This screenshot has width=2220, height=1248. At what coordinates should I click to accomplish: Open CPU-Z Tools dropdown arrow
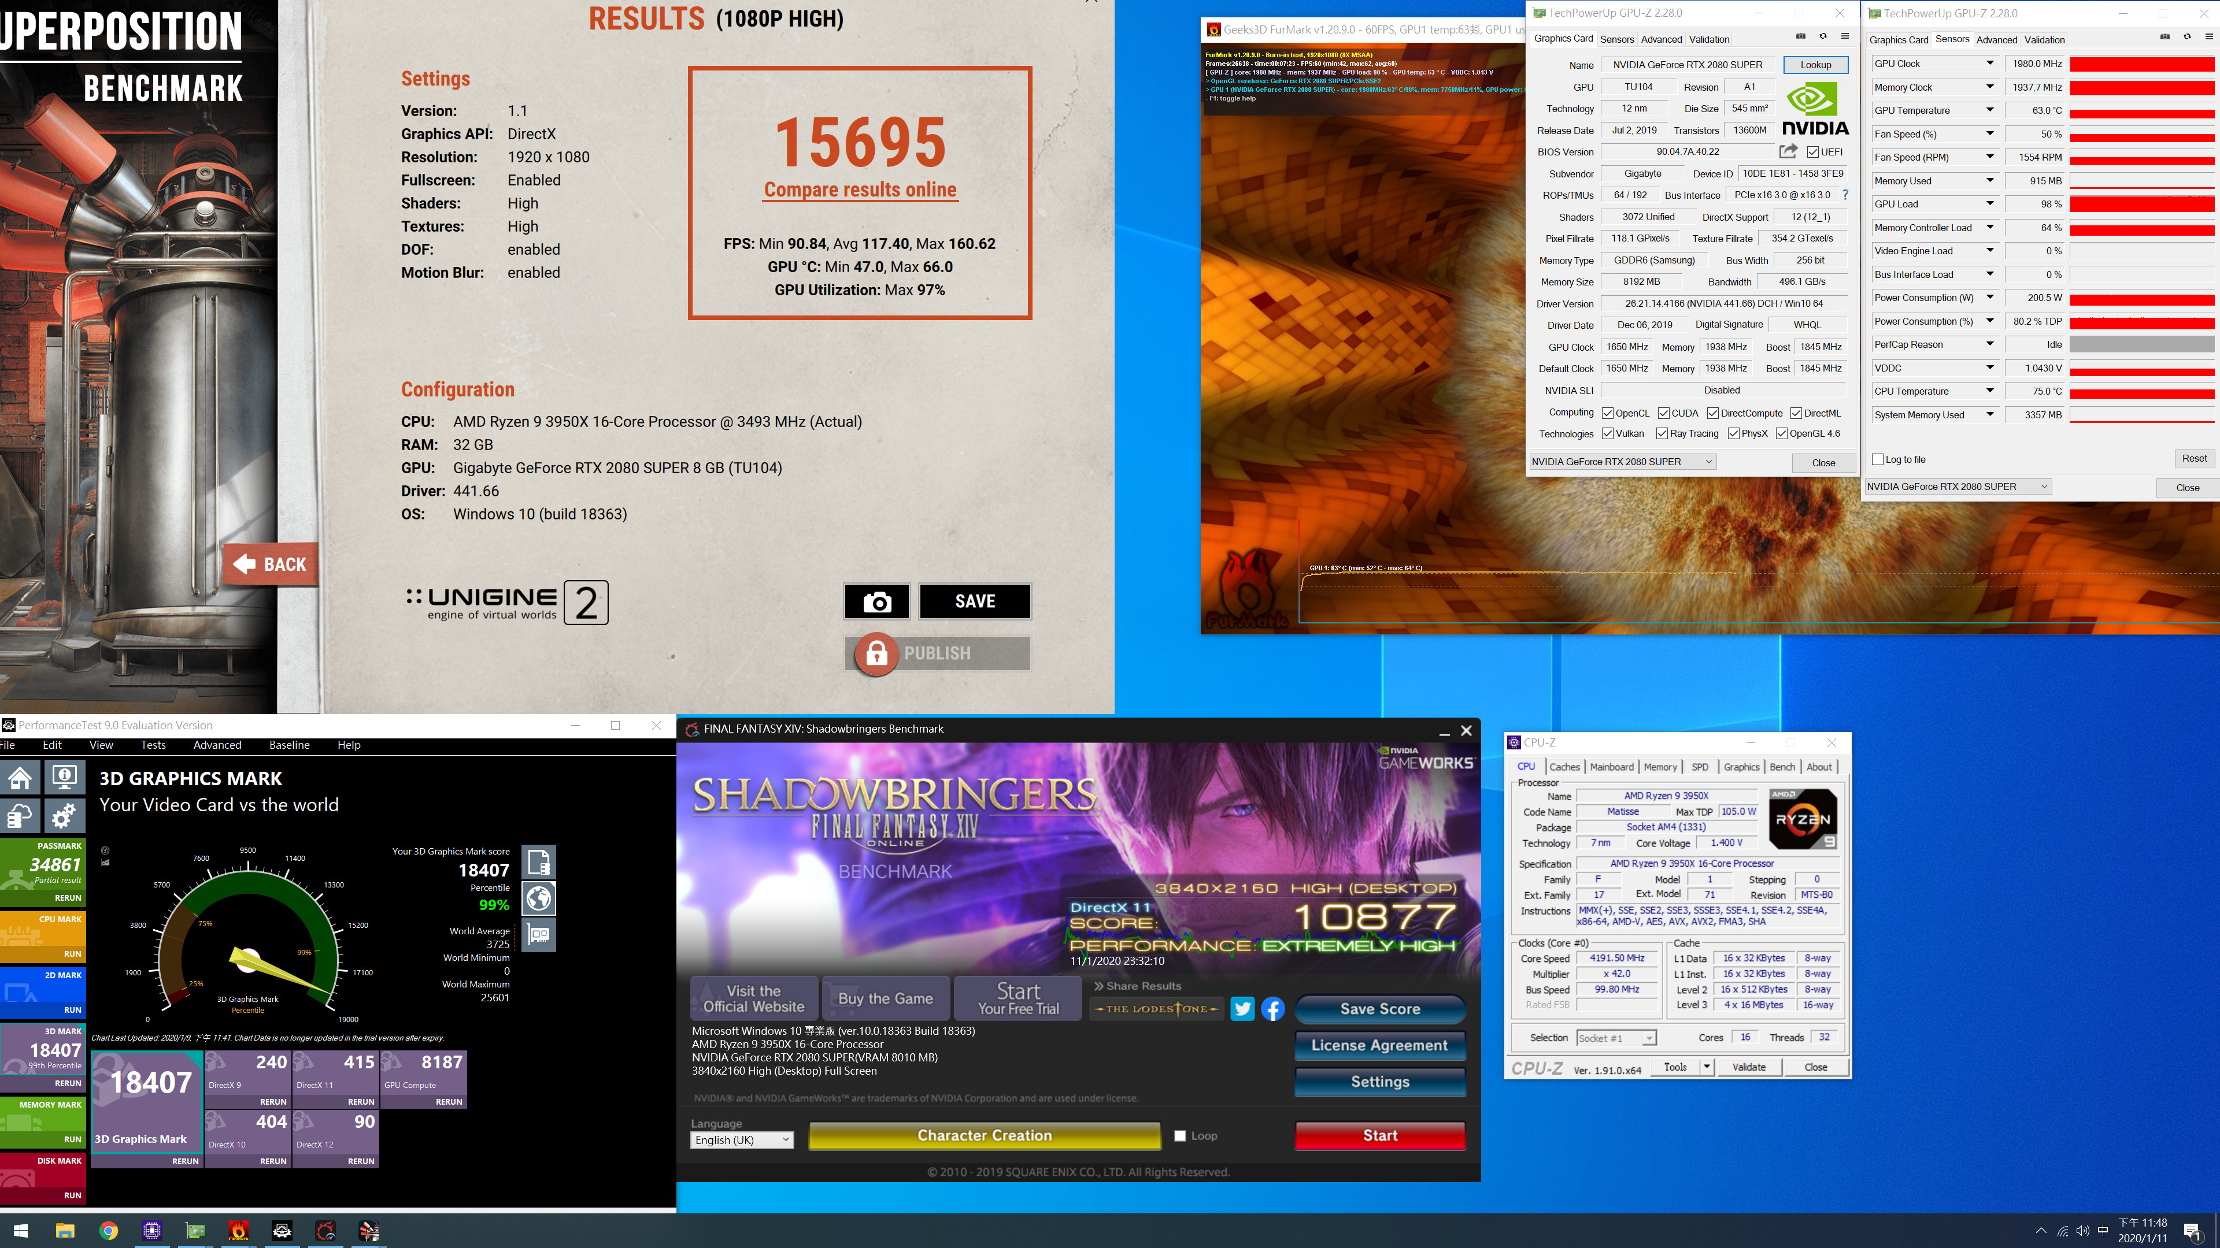tap(1705, 1067)
